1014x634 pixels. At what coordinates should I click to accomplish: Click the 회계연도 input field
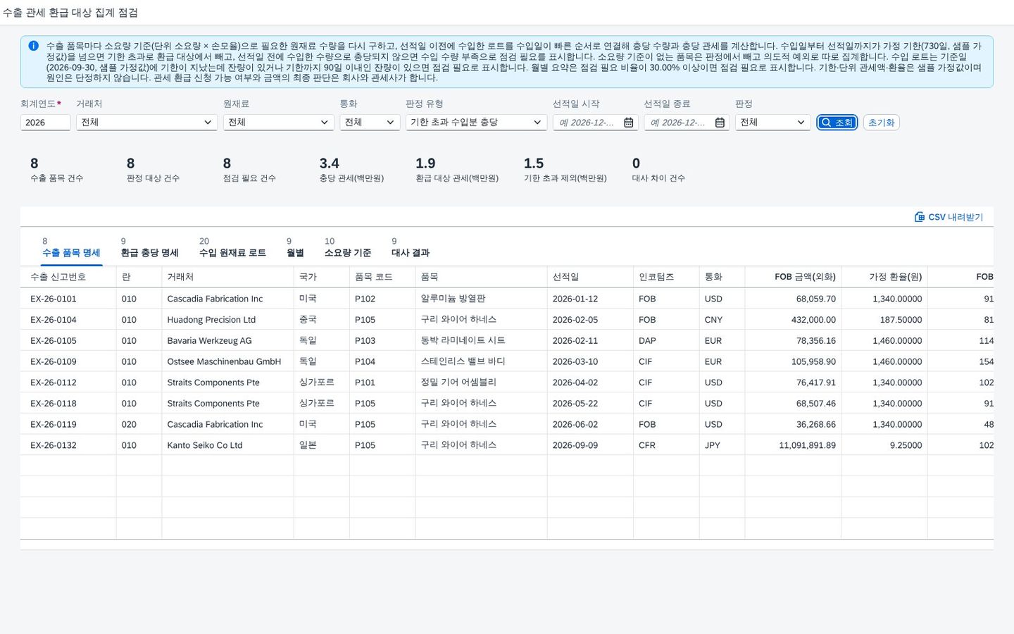tap(45, 123)
